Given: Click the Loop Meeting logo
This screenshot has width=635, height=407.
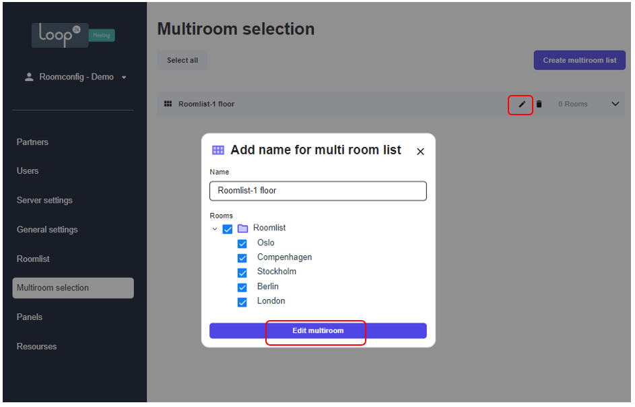Looking at the screenshot, I should (x=73, y=35).
